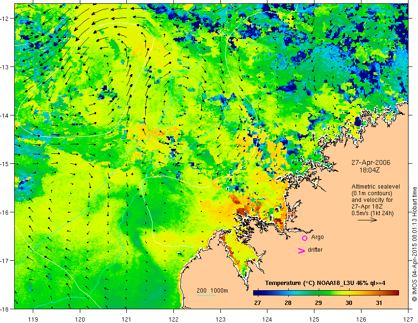Click the temperature colorbar near 29 degrees
Image resolution: width=418 pixels, height=323 pixels.
pyautogui.click(x=318, y=293)
